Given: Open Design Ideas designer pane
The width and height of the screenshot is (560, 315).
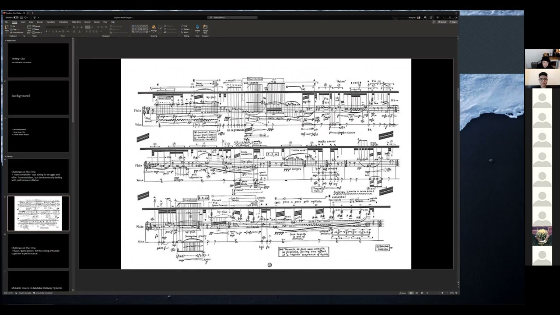Looking at the screenshot, I should pyautogui.click(x=205, y=28).
